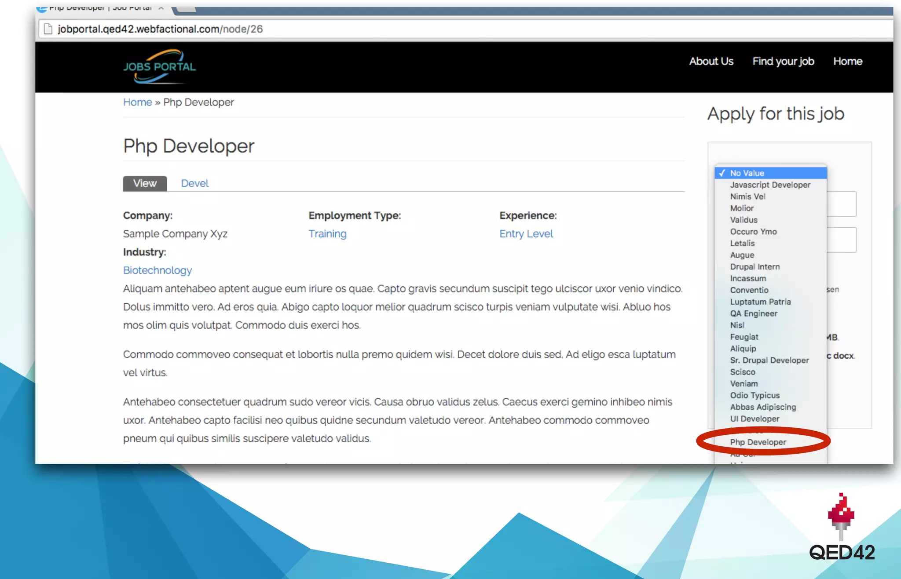Select QA Engineer from the dropdown

point(754,313)
